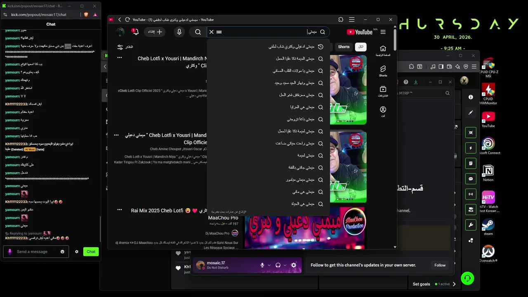This screenshot has height=297, width=528.
Task: Open the first Cheb Lotfi video thumbnail
Action: pos(348,90)
